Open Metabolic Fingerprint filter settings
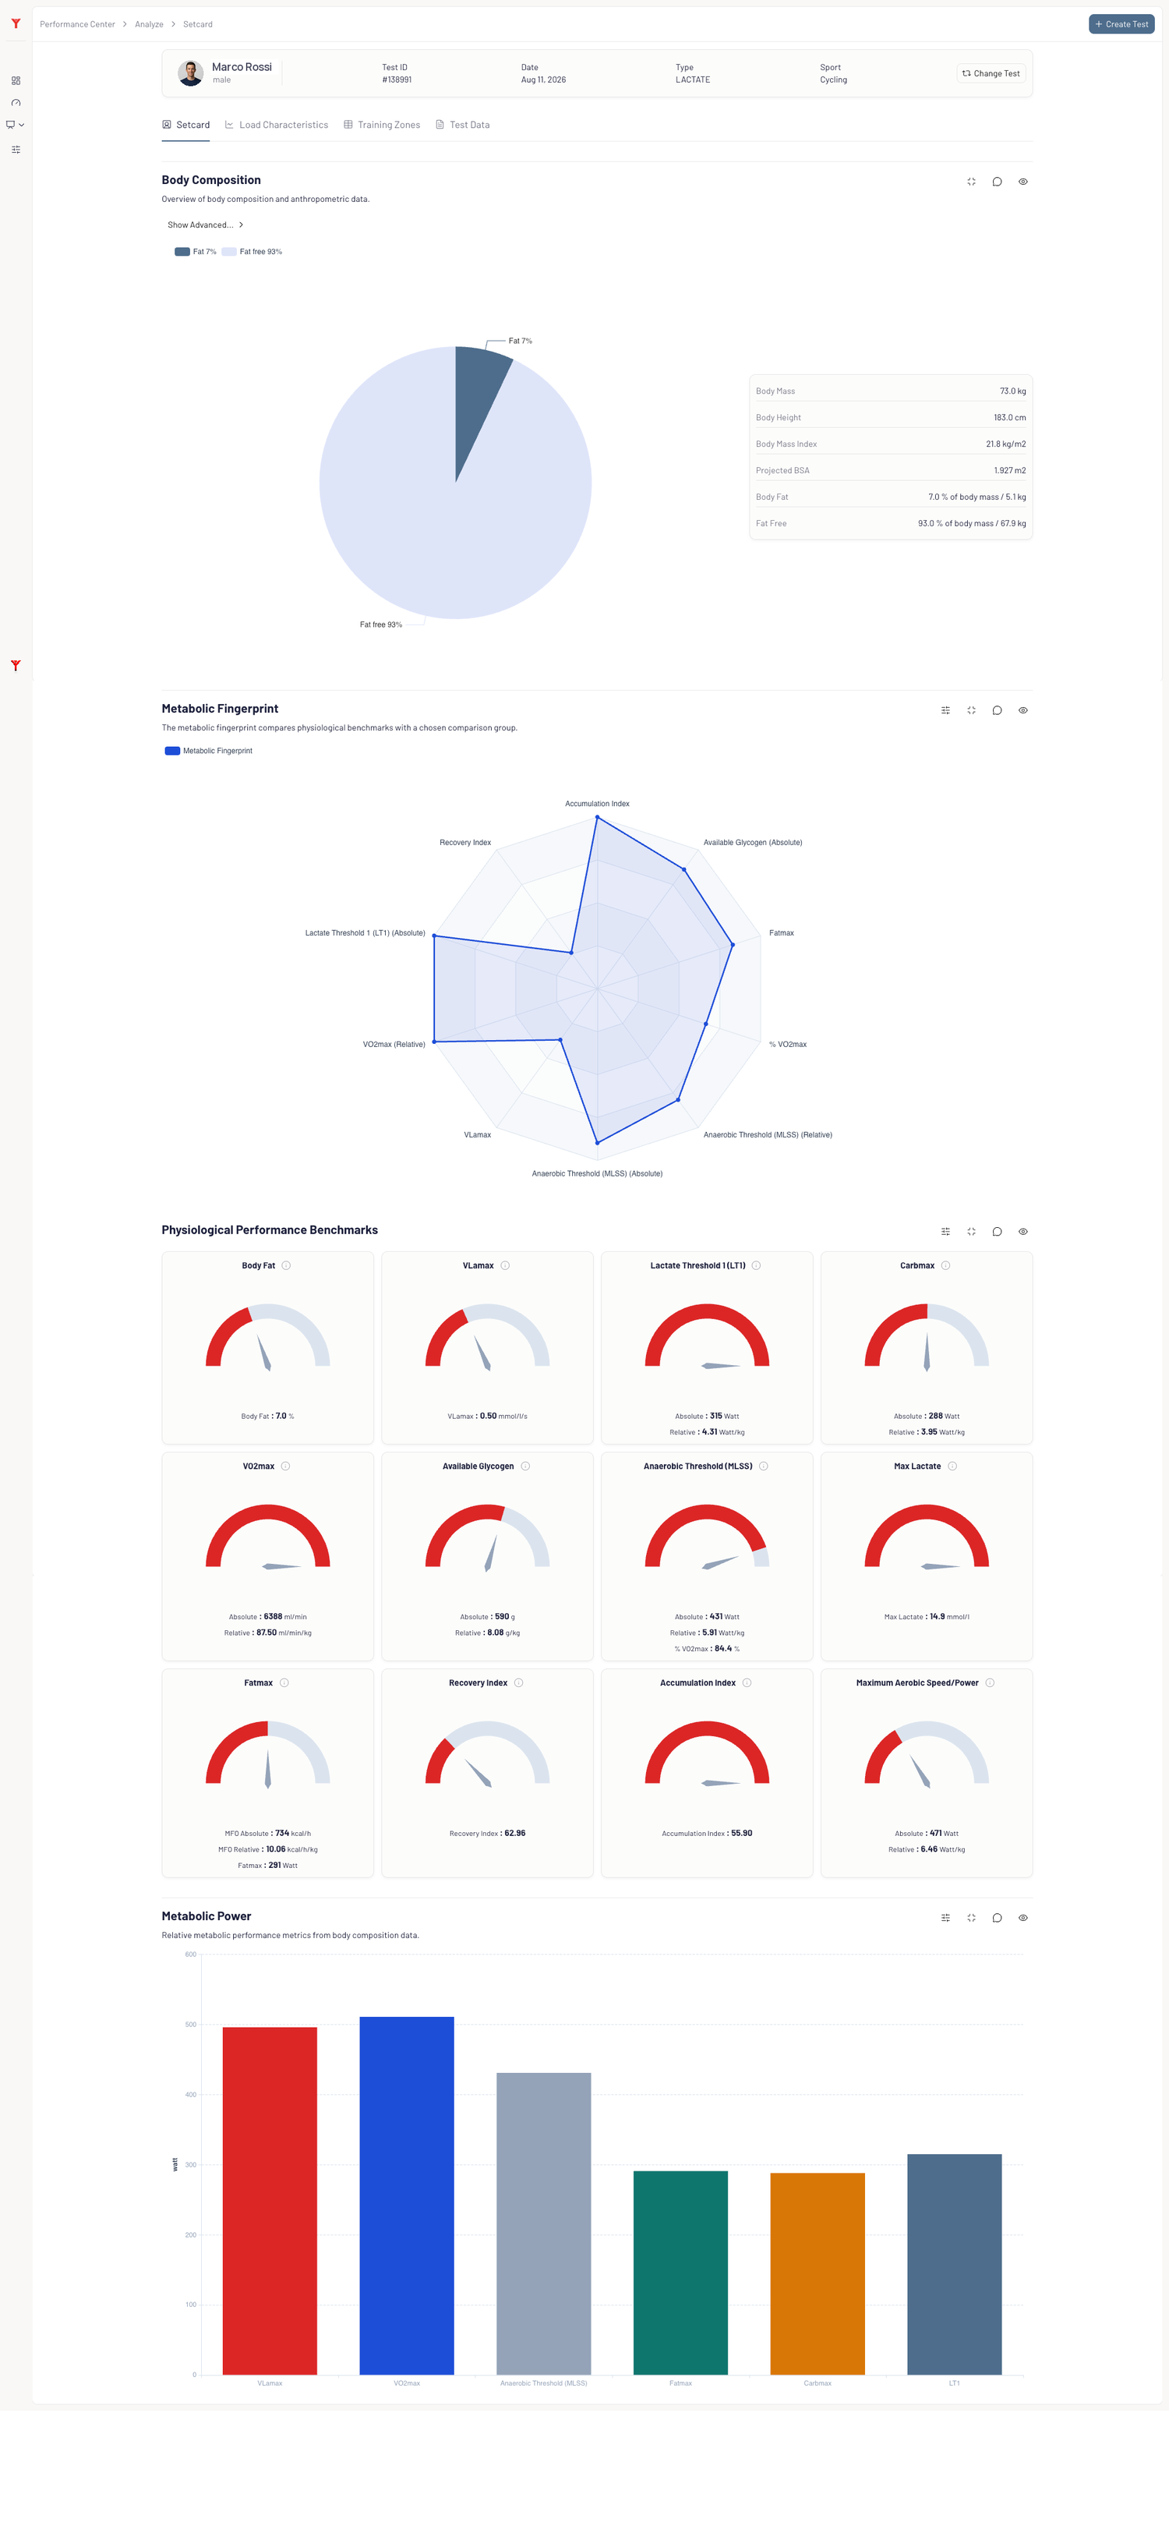 [945, 710]
